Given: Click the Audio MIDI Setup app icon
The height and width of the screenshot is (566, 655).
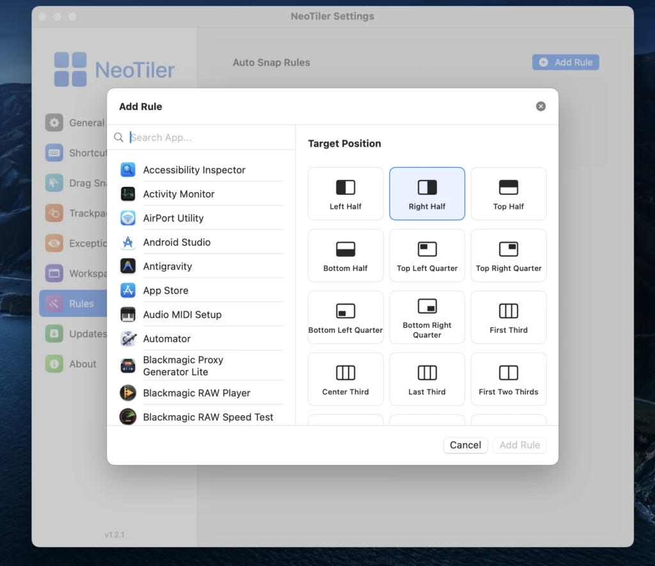Looking at the screenshot, I should click(128, 314).
